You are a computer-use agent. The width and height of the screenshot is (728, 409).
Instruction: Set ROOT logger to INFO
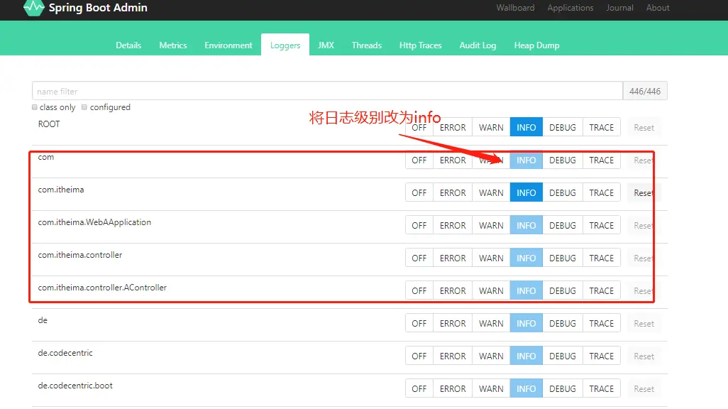point(526,127)
